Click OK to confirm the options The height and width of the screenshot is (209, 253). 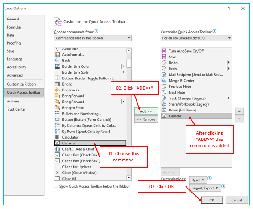click(x=212, y=200)
